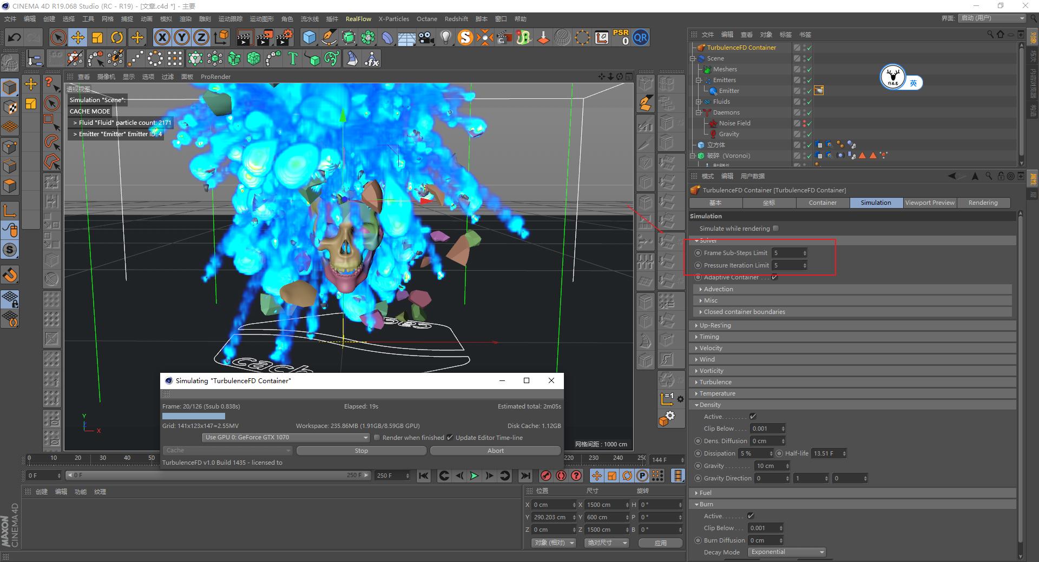Select the Cube primitive tool

pos(309,37)
